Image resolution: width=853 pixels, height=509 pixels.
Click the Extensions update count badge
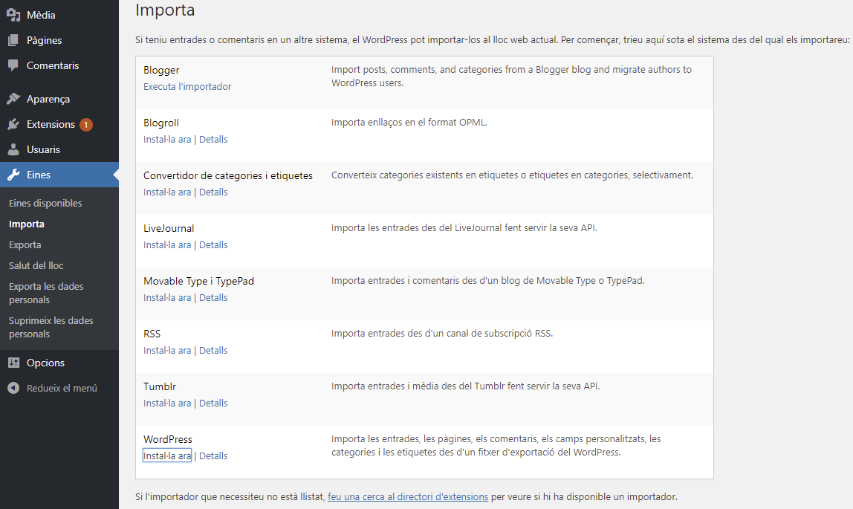86,125
